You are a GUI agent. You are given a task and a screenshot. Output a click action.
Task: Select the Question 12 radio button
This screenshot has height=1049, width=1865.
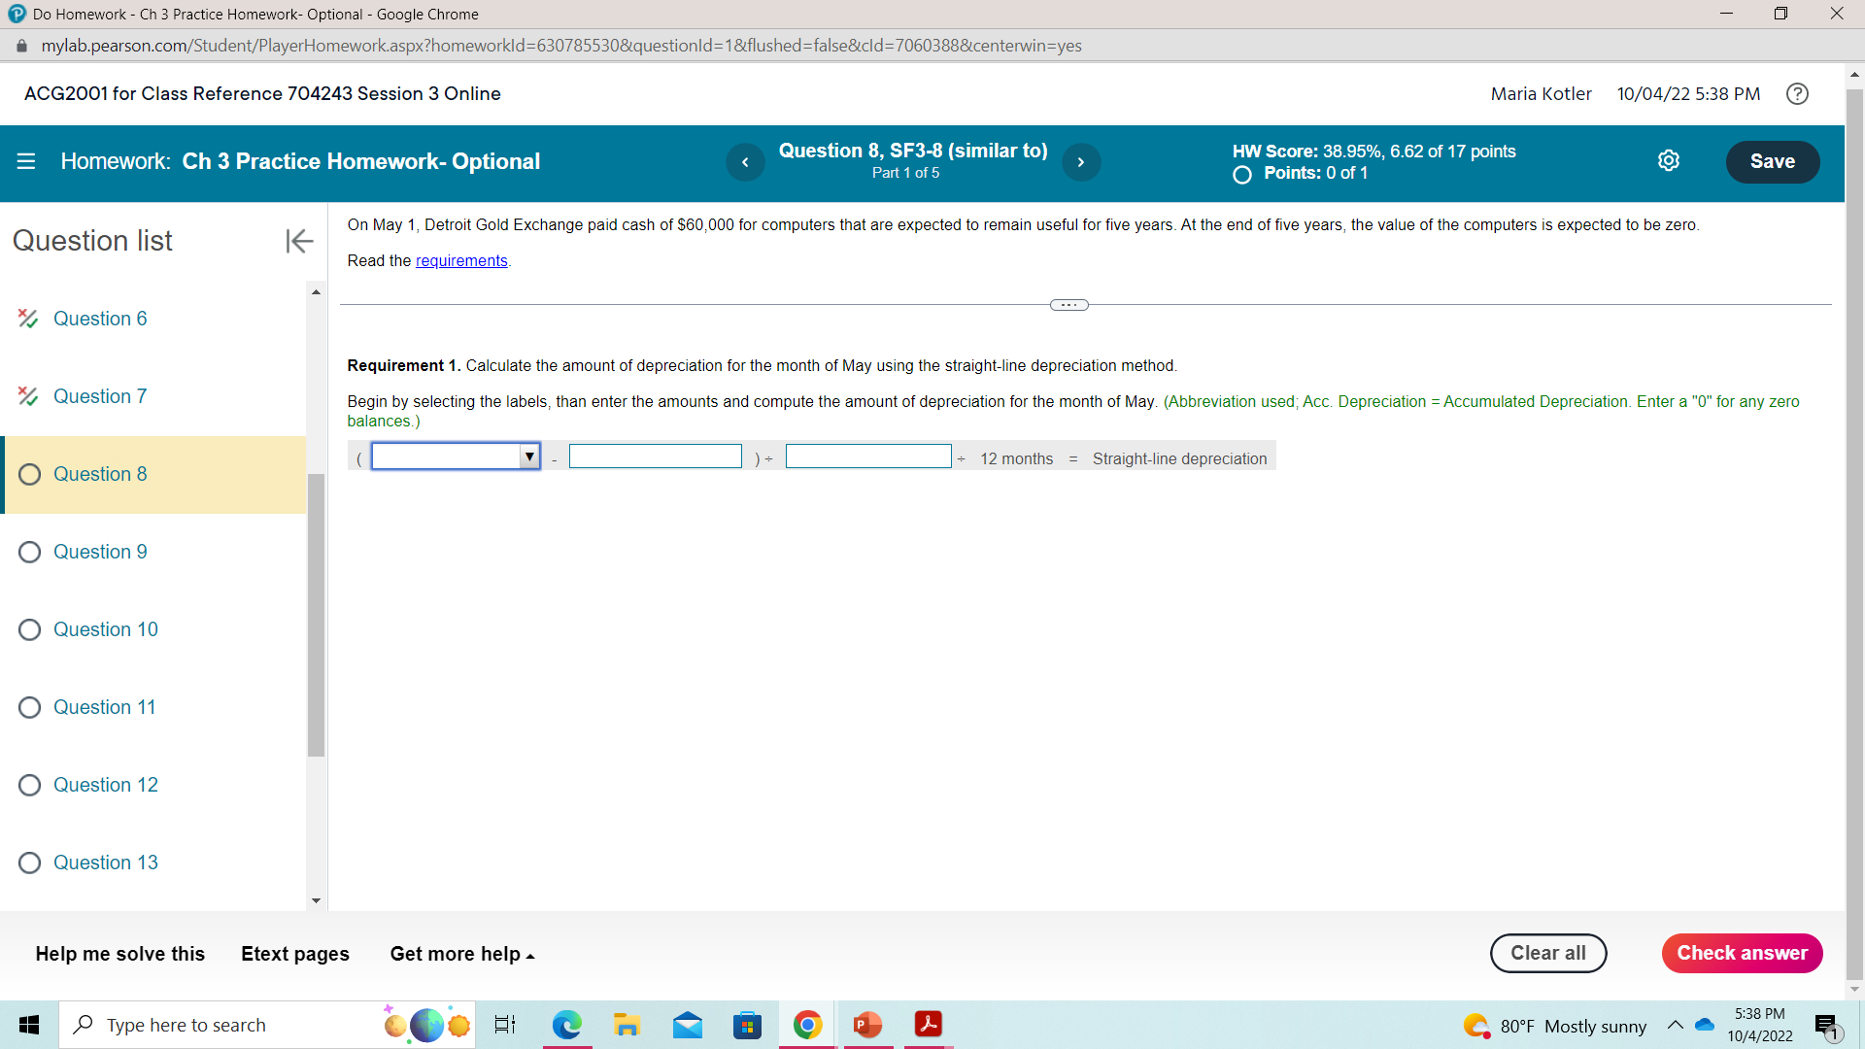(30, 785)
